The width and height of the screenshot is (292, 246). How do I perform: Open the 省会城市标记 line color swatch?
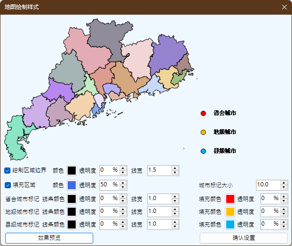(71, 199)
